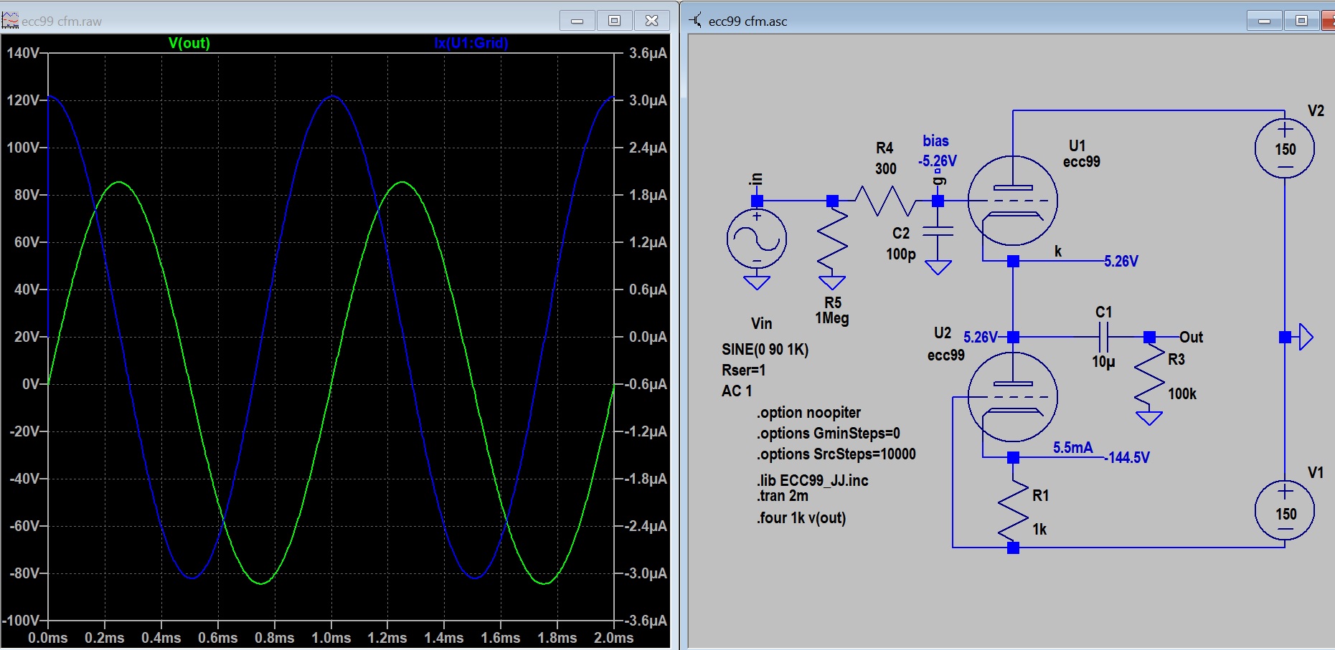Click the -3.6µA label on right axis
Screen dimensions: 1335x650
pos(646,621)
